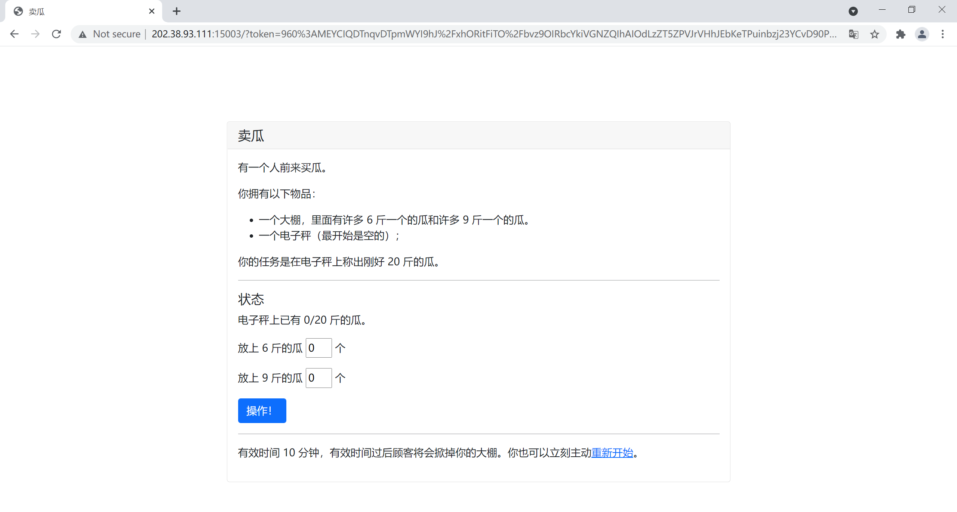Close the 卖瓜 tab
The width and height of the screenshot is (957, 512).
click(x=151, y=11)
